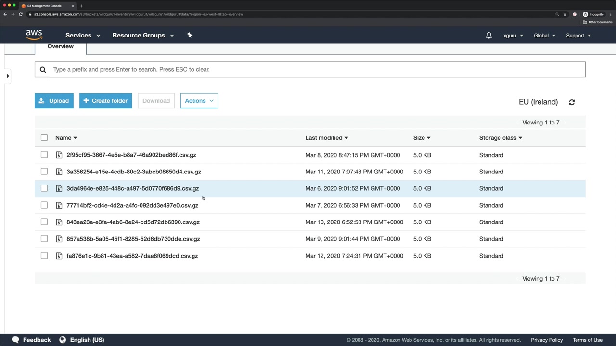This screenshot has width=616, height=346.
Task: Toggle the select-all checkbox in header
Action: point(44,138)
